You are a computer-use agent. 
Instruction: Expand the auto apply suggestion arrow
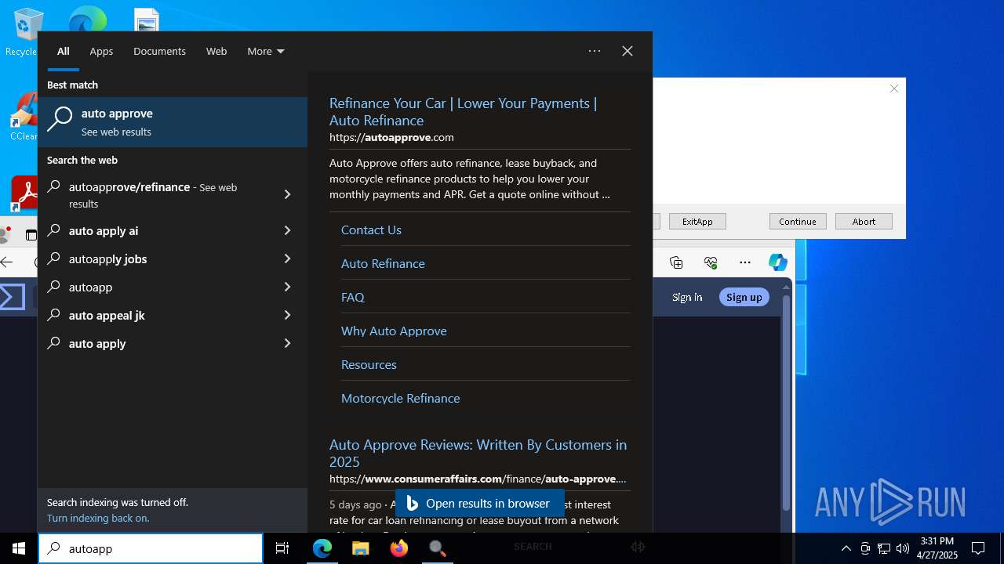click(287, 343)
